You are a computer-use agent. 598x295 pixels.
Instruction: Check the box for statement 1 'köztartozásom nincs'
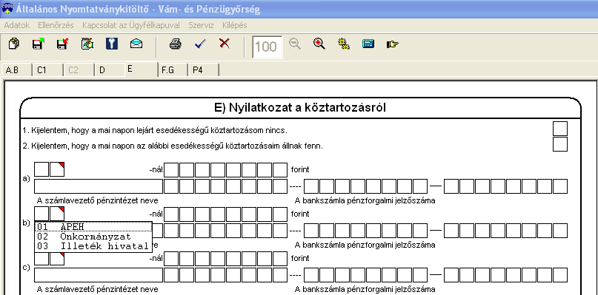[560, 129]
